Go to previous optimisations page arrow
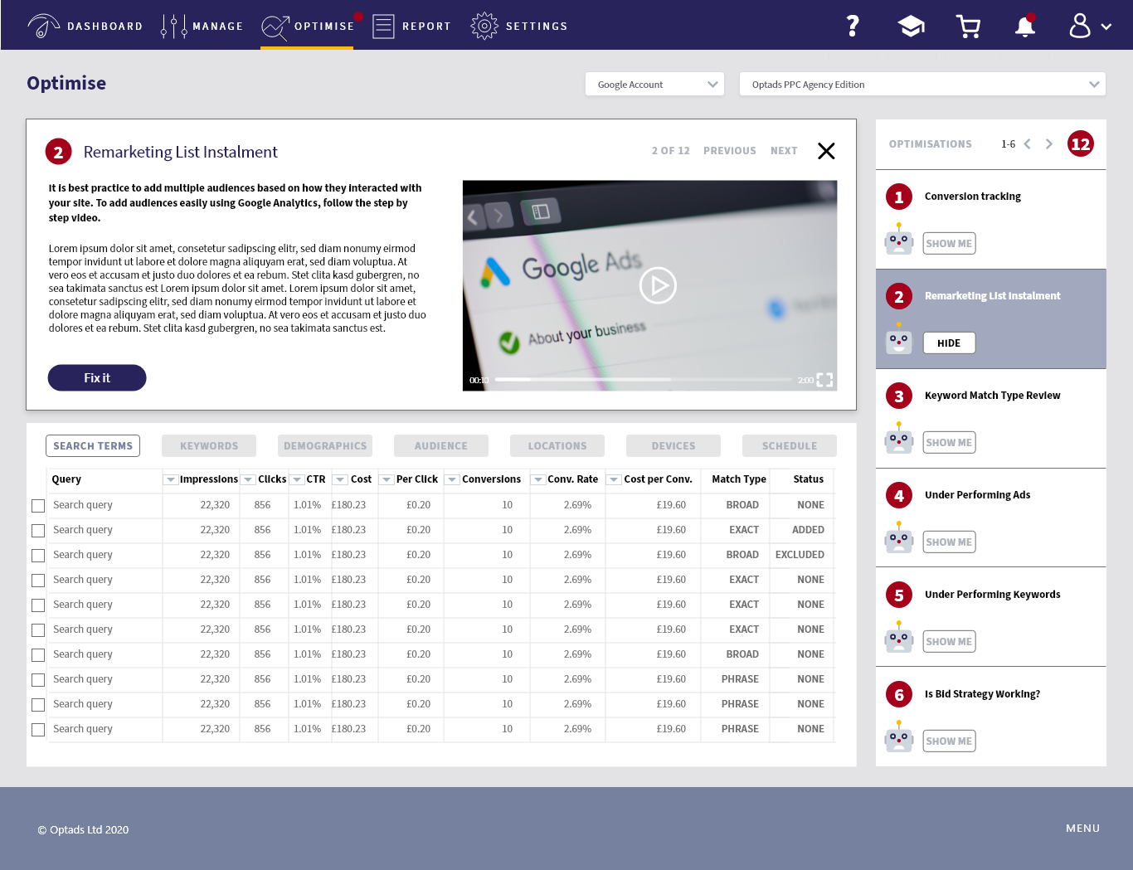 pos(1027,144)
